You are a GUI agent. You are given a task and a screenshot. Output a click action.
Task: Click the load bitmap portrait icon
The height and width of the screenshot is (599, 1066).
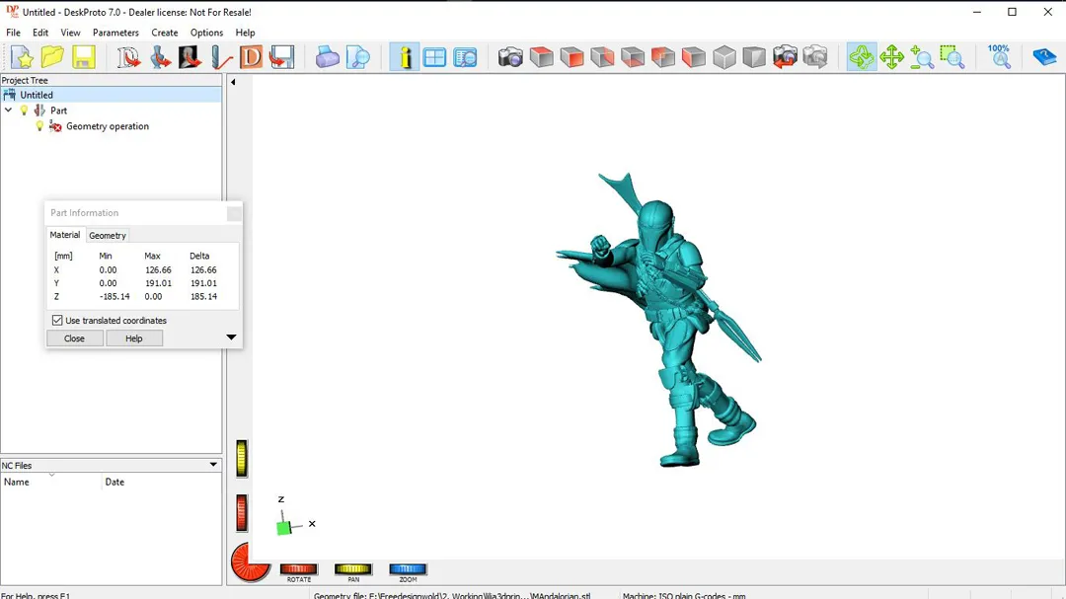(x=190, y=57)
